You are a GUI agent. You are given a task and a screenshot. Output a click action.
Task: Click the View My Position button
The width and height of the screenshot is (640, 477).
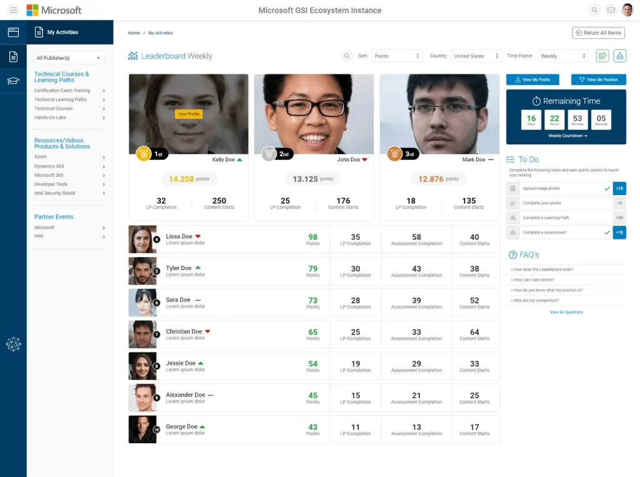click(x=598, y=79)
